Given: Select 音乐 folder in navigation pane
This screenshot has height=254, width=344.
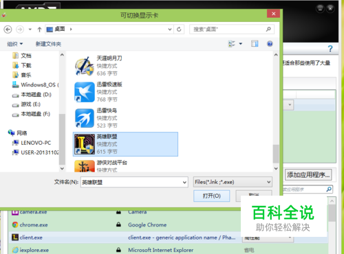Looking at the screenshot, I should pyautogui.click(x=22, y=75).
